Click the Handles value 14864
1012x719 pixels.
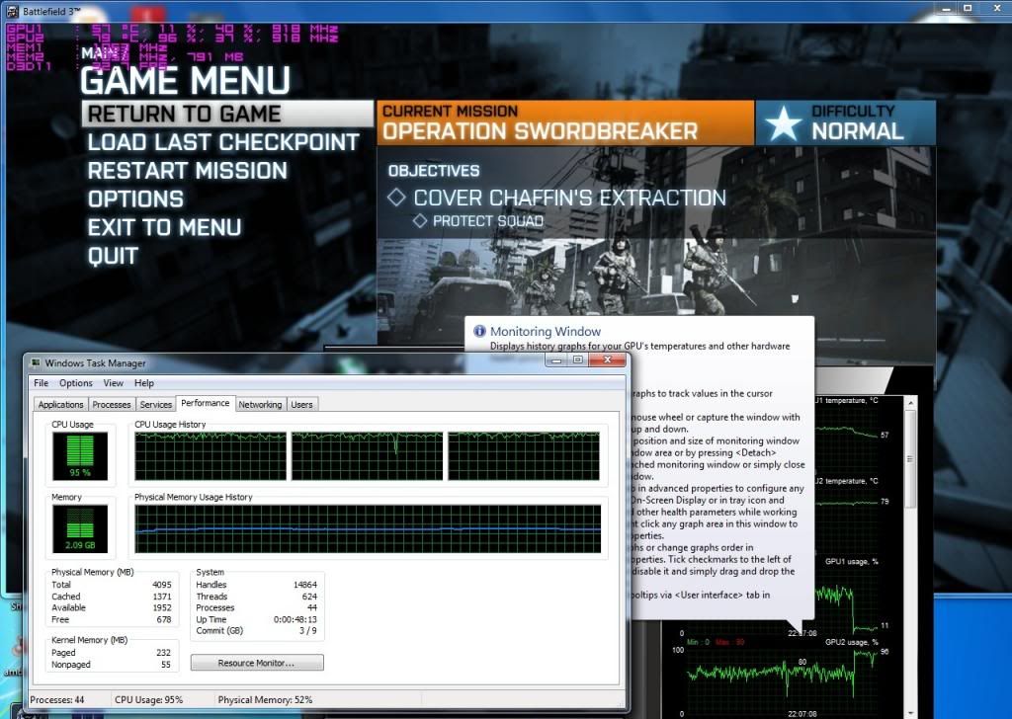point(305,585)
